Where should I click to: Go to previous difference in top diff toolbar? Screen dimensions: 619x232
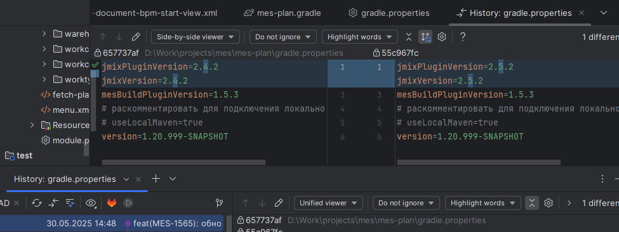coord(103,37)
